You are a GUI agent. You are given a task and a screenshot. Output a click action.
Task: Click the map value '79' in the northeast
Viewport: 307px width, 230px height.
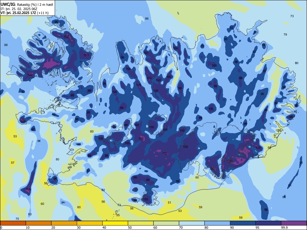click(x=285, y=34)
